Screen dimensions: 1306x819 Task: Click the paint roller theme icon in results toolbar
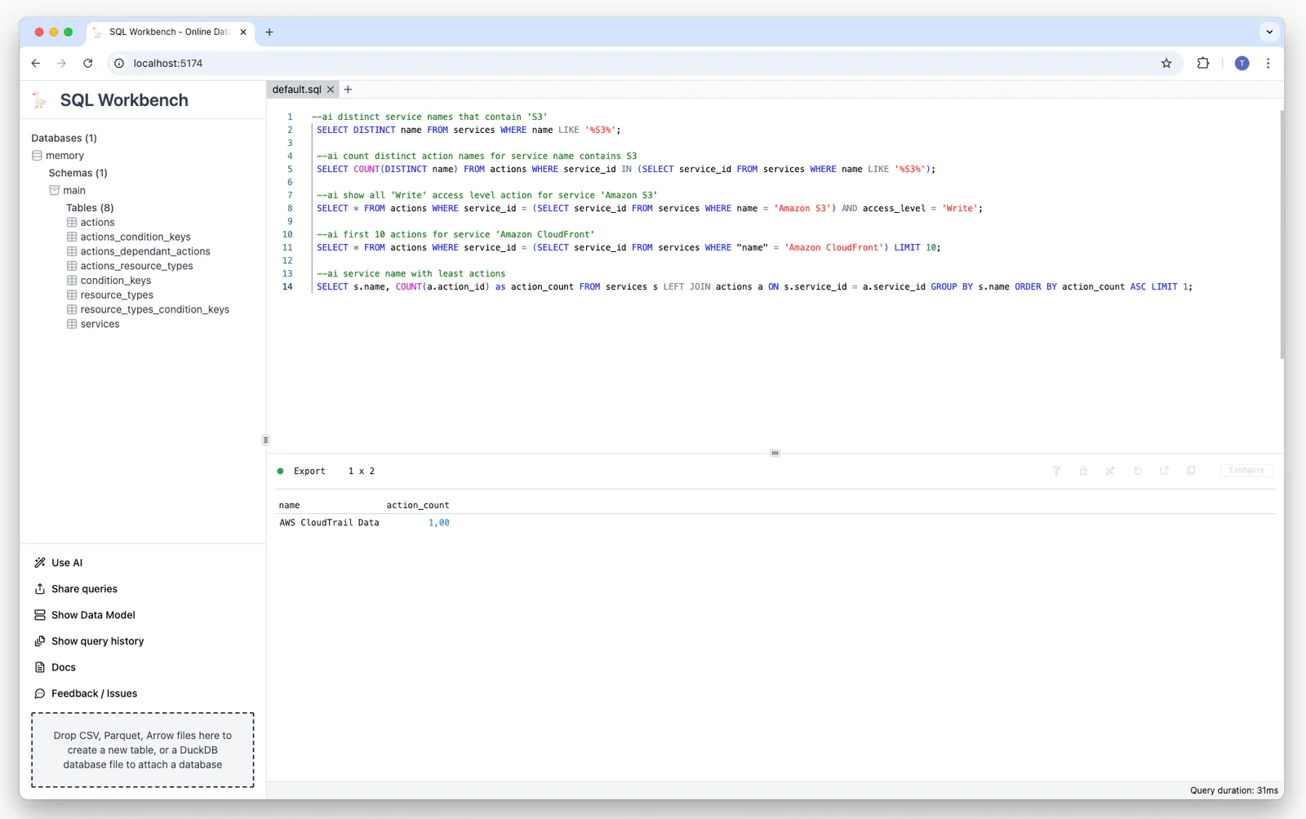tap(1056, 471)
